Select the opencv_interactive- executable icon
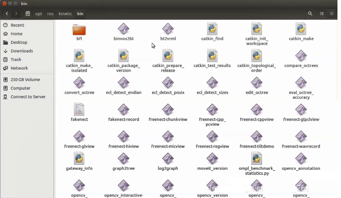Screen dimensions: 341x198 point(123,185)
